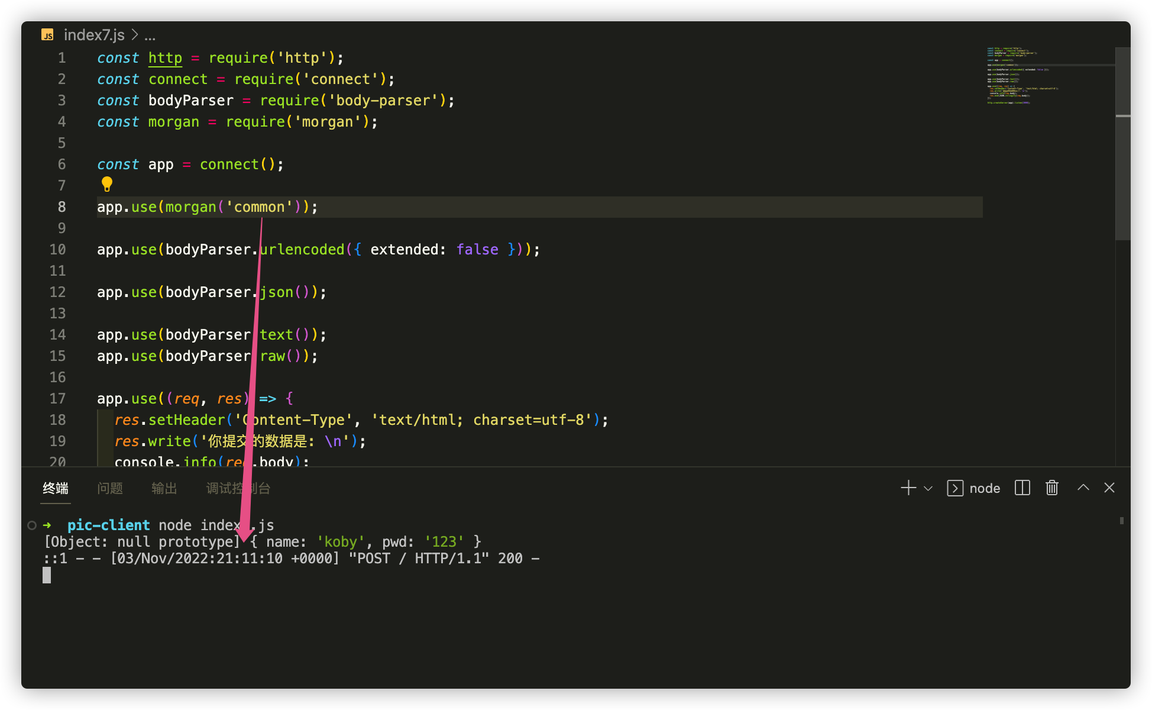Screen dimensions: 1152x710
Task: Click the editor vertical scrollbar
Action: pyautogui.click(x=1123, y=144)
